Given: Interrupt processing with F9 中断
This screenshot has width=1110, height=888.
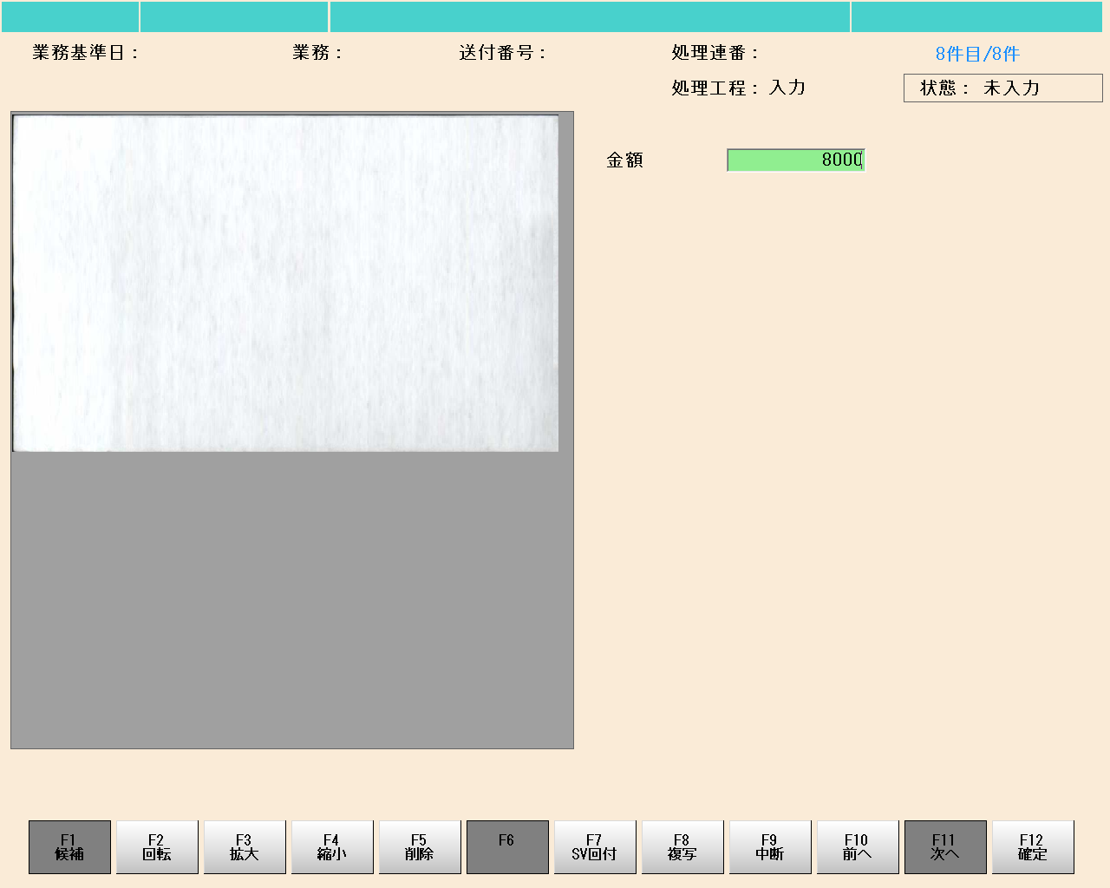Looking at the screenshot, I should pyautogui.click(x=770, y=846).
